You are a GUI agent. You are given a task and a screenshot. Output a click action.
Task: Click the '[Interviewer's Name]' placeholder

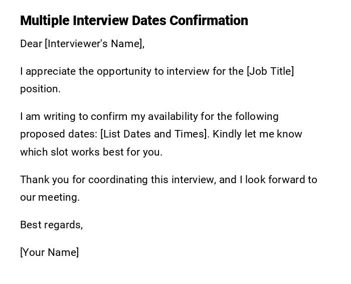pyautogui.click(x=94, y=44)
